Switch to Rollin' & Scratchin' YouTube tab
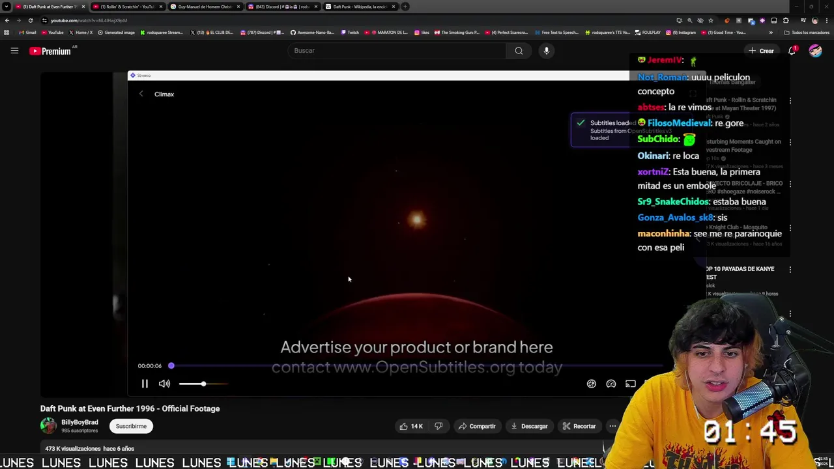Image resolution: width=834 pixels, height=469 pixels. point(127,7)
